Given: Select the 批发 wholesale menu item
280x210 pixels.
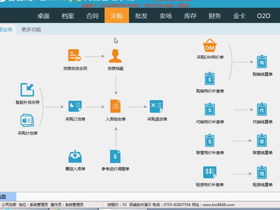Looking at the screenshot, I should point(141,16).
